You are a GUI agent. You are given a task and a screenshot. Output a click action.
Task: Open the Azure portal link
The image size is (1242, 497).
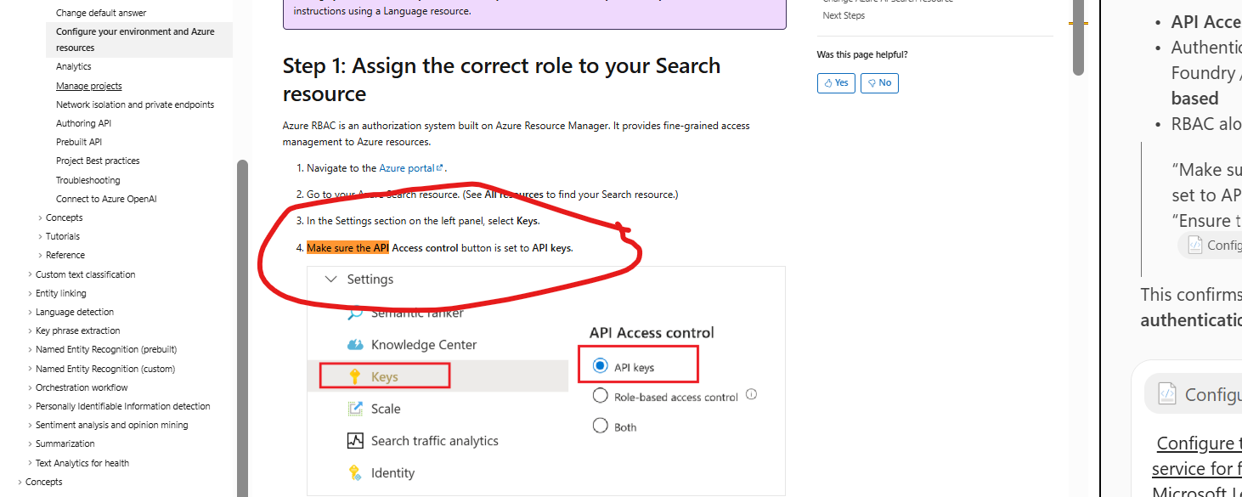point(407,168)
